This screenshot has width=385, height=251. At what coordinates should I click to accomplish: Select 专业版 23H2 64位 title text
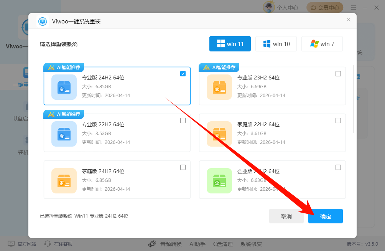click(258, 78)
